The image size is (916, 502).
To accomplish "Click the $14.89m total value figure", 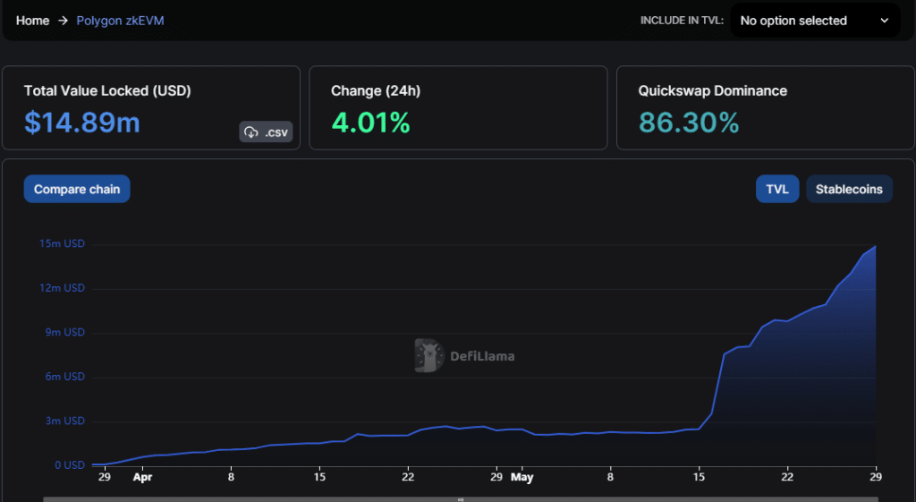I will (x=81, y=123).
